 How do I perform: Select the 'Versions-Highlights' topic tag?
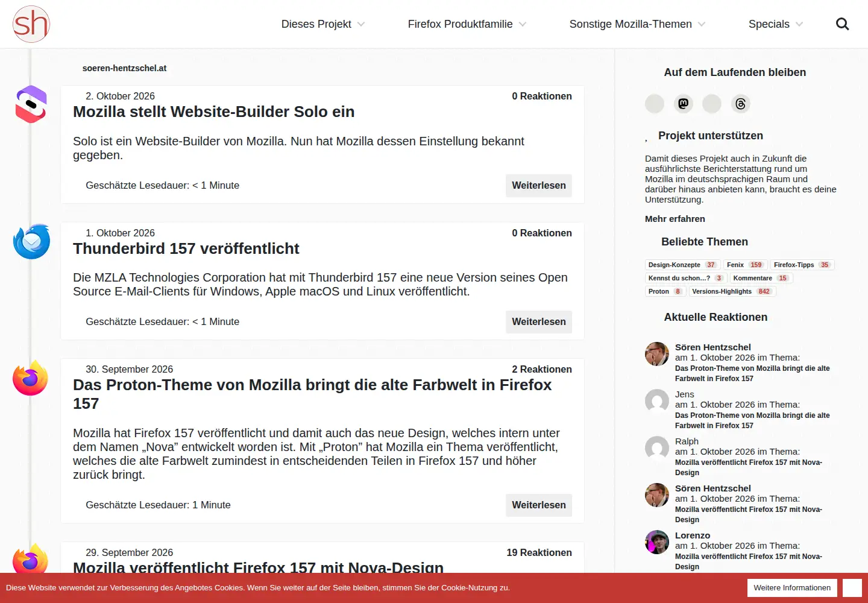(x=732, y=291)
